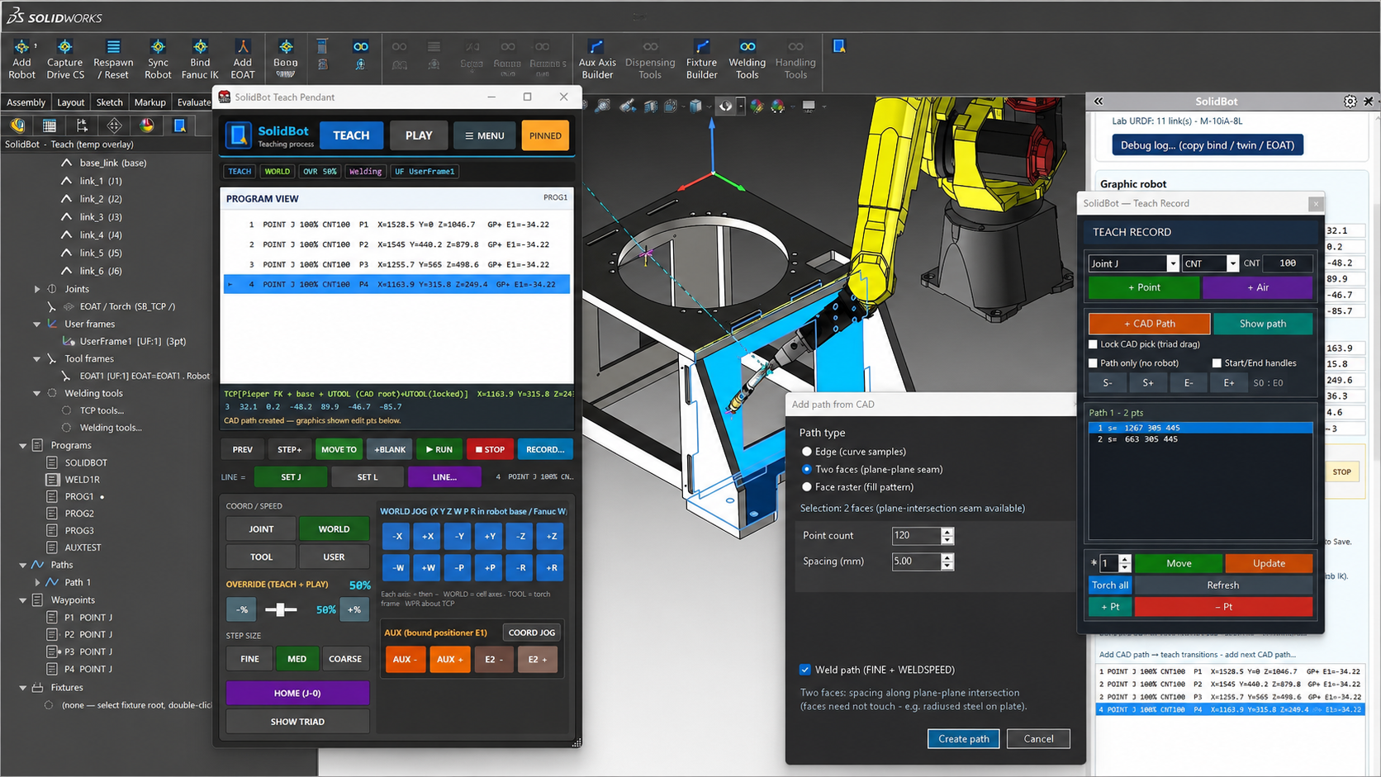The width and height of the screenshot is (1381, 777).
Task: Open the Layout ribbon tab
Action: coord(70,102)
